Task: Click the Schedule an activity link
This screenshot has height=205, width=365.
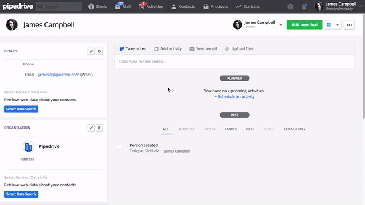Action: 234,96
